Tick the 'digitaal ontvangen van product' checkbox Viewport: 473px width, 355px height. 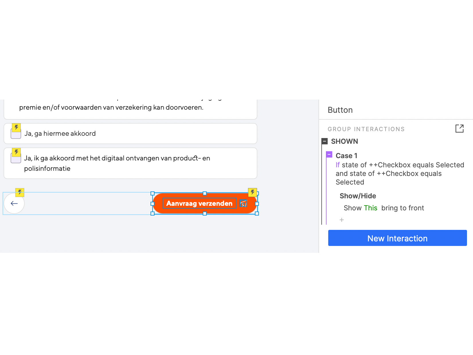pyautogui.click(x=16, y=159)
